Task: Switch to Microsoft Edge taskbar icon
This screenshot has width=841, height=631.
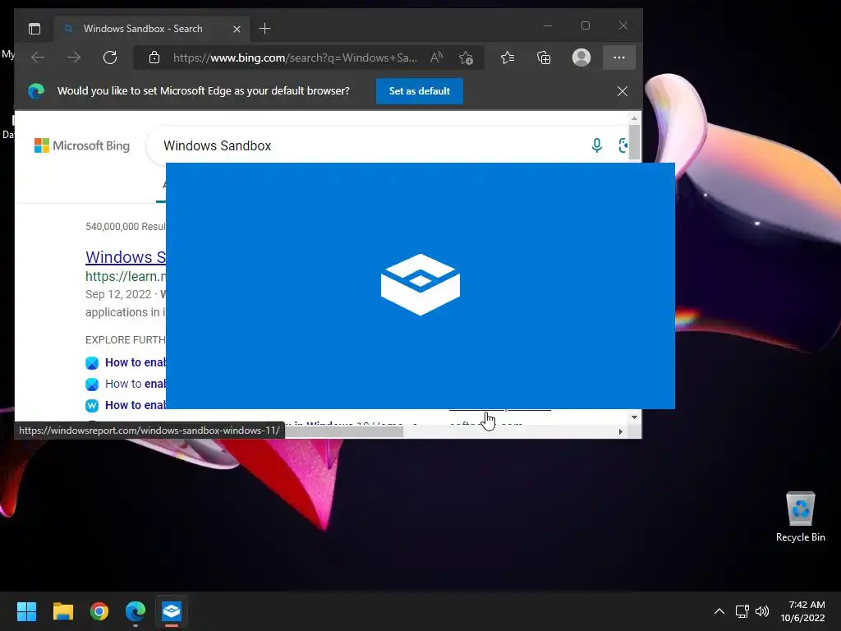Action: coord(136,611)
